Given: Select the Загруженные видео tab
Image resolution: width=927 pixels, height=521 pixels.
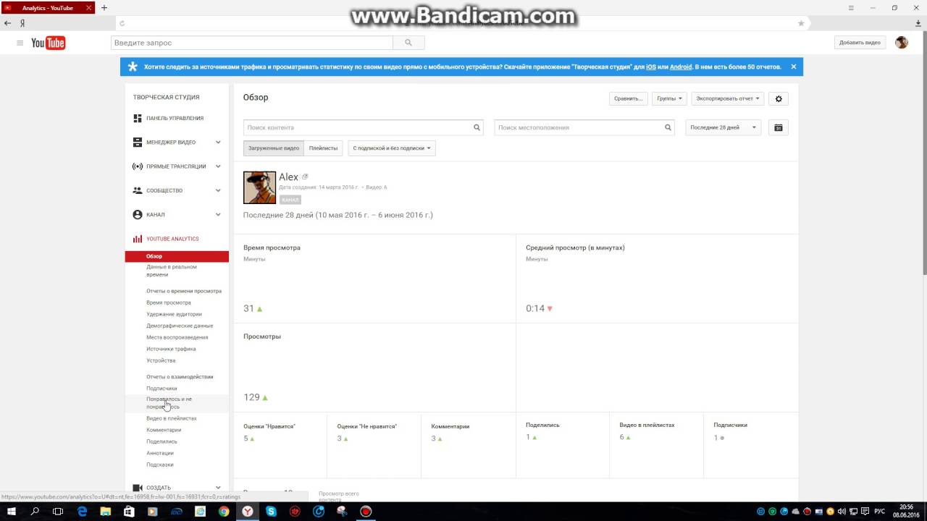Looking at the screenshot, I should 274,148.
